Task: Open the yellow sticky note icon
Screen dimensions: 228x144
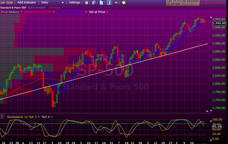Action: (x=124, y=3)
